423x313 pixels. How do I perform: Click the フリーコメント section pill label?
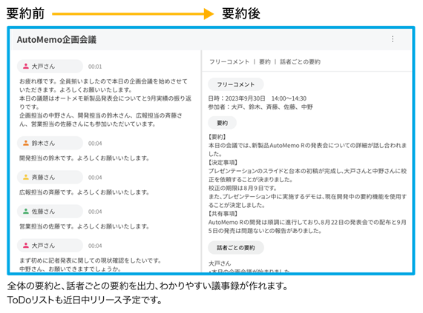(236, 84)
